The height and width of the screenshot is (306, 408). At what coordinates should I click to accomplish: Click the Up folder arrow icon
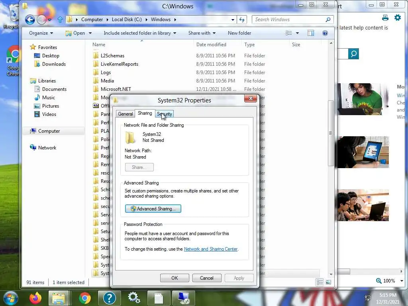(60, 20)
